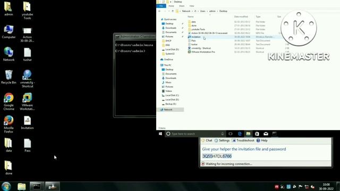
Task: Click the Windows 10 Start button in remote window
Action: tap(160, 134)
